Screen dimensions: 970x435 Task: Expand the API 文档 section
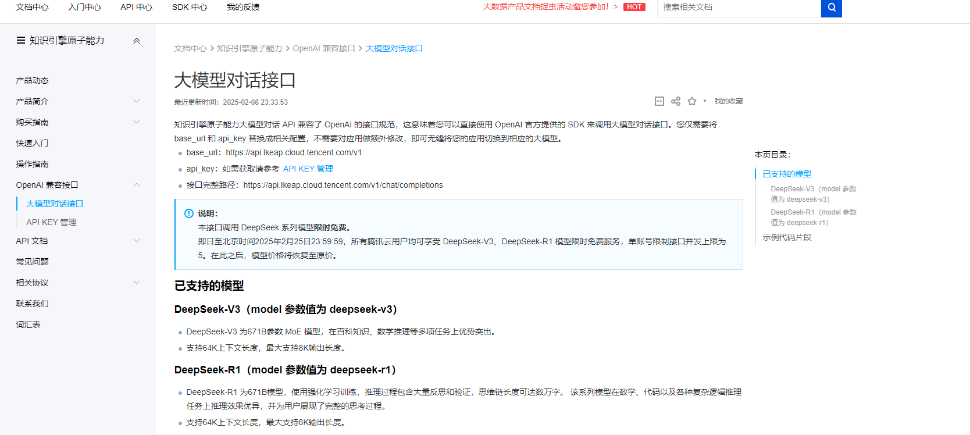(x=137, y=241)
